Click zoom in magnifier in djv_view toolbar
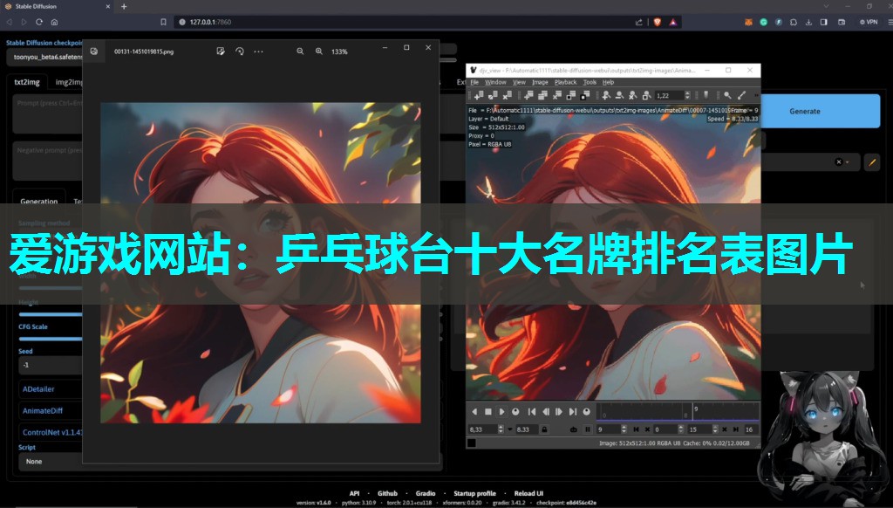This screenshot has height=508, width=893. coord(607,95)
